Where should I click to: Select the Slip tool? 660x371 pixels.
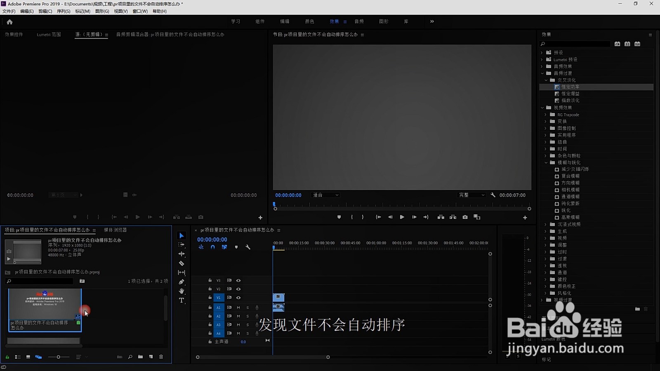[x=181, y=272]
